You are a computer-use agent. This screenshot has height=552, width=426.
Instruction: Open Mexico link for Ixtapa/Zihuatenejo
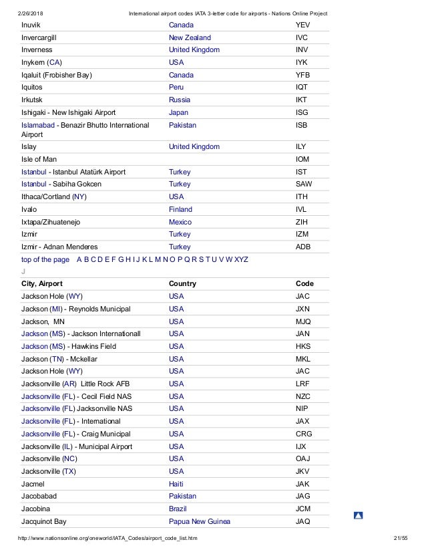(180, 222)
